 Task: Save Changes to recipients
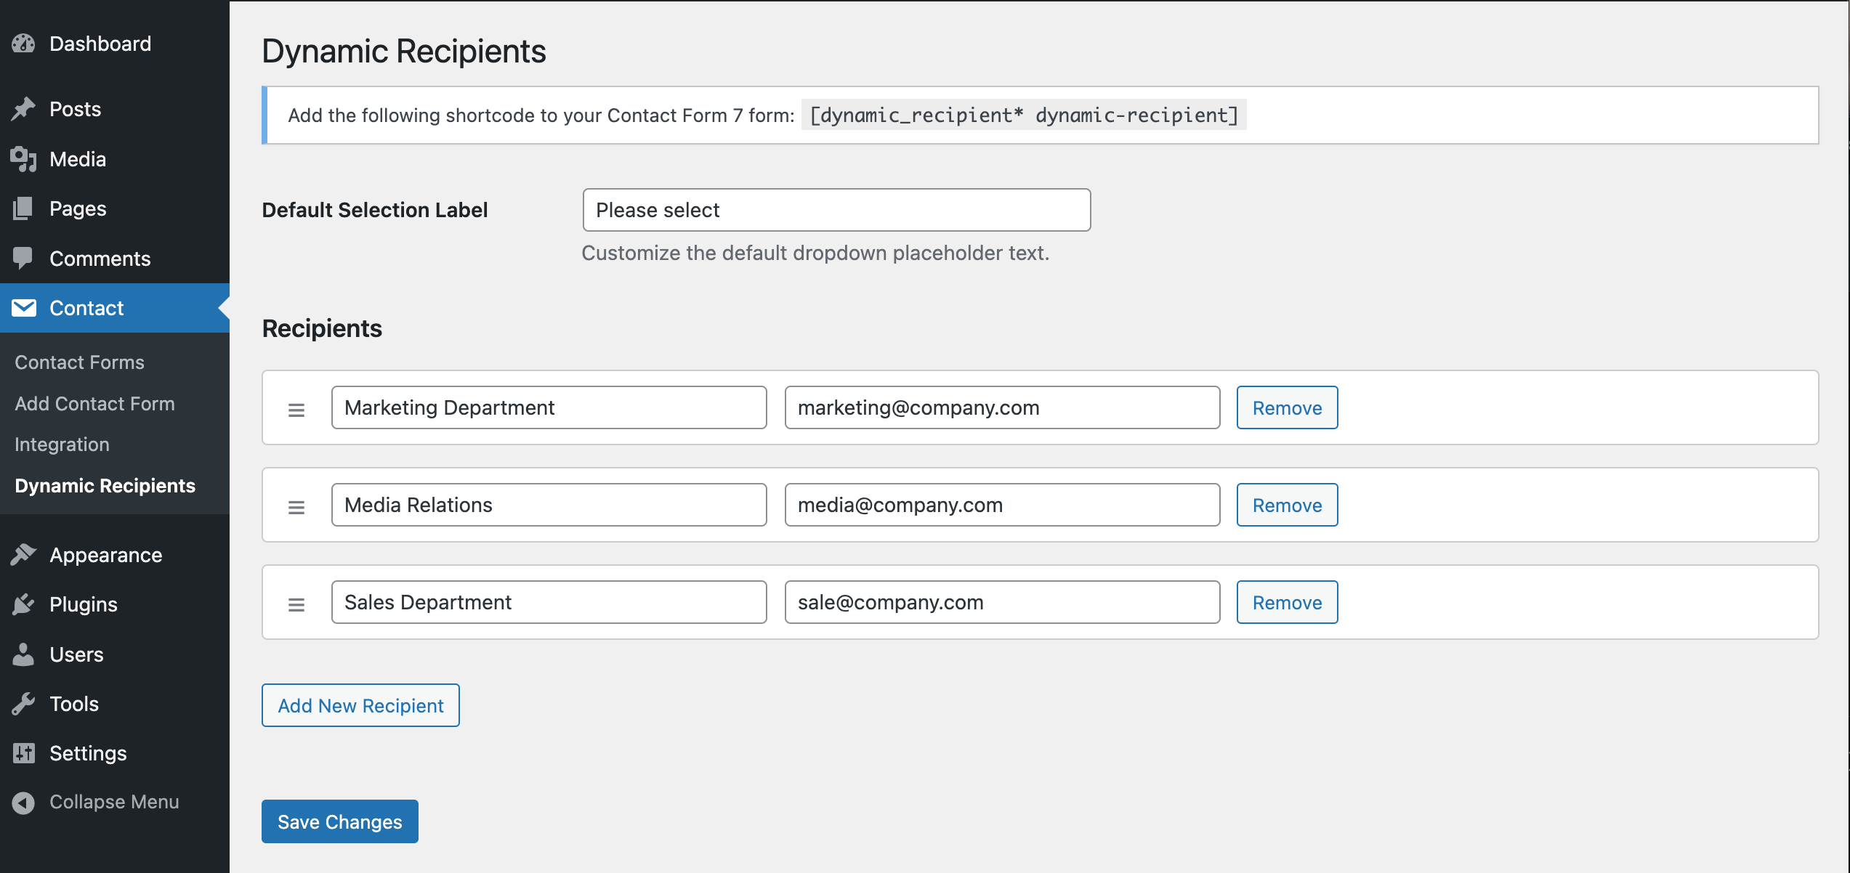click(x=339, y=821)
